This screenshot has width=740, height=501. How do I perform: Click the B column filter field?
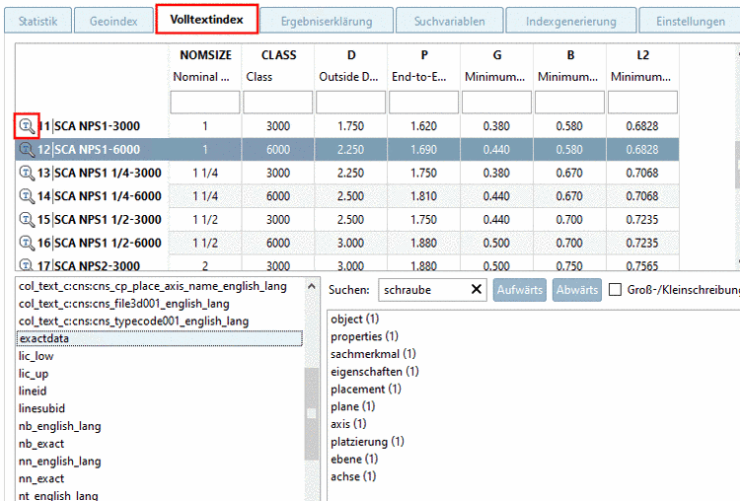tap(569, 102)
